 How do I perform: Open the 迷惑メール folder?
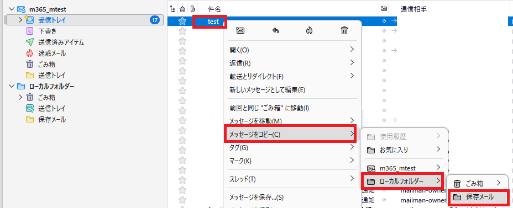52,53
